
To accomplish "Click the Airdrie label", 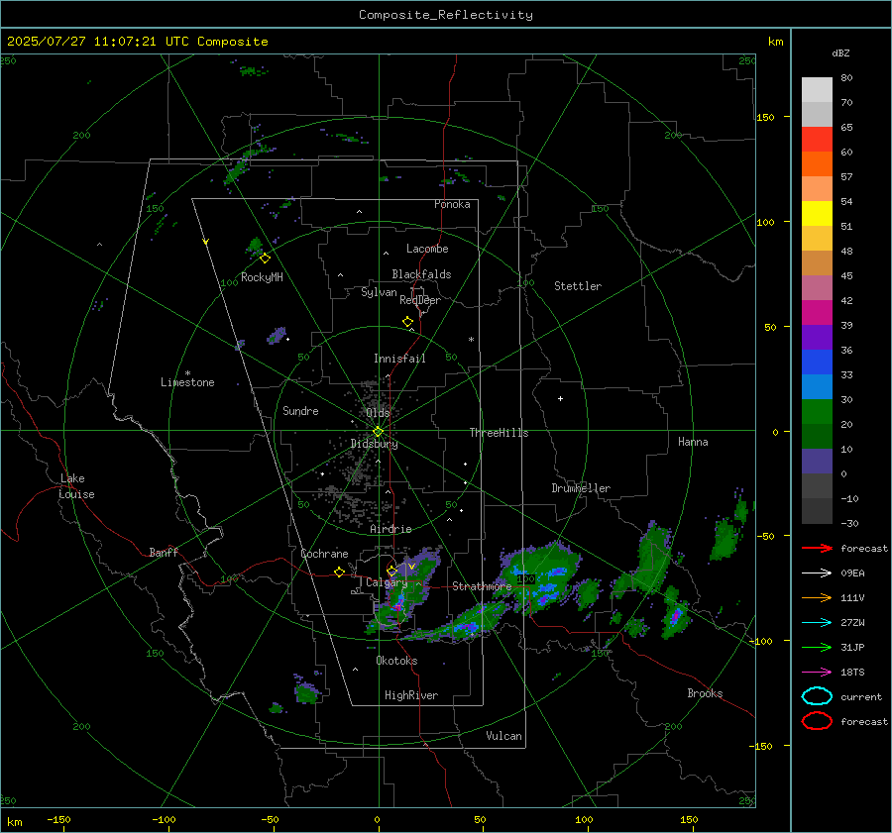I will point(390,529).
